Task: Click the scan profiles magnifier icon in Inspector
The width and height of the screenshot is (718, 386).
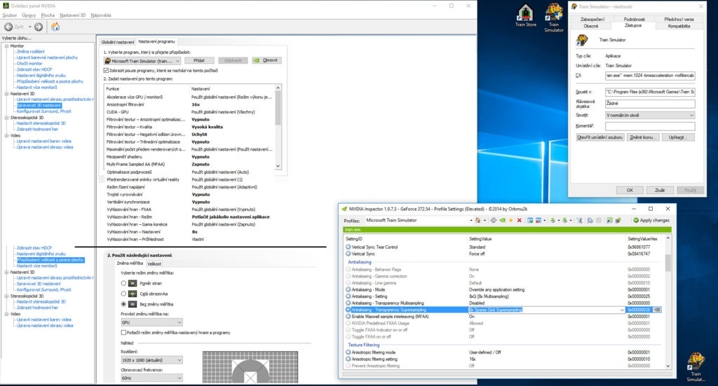Action: point(590,221)
